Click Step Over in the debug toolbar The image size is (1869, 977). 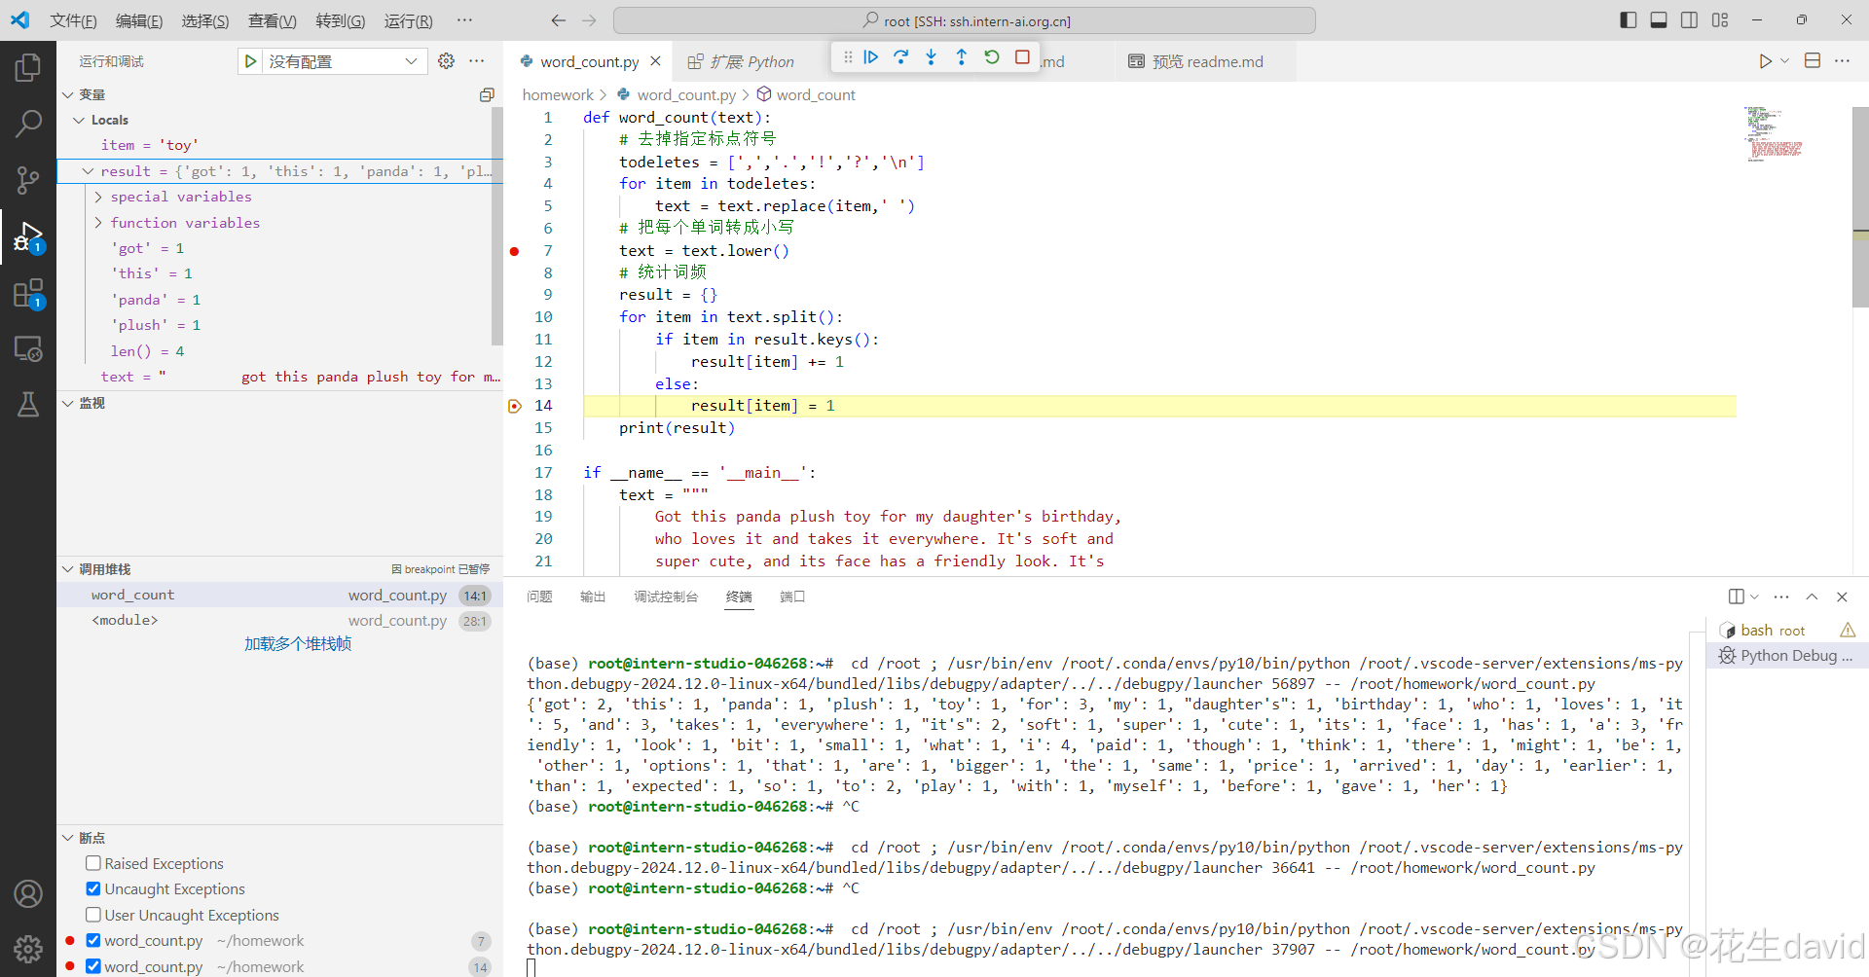[x=901, y=57]
